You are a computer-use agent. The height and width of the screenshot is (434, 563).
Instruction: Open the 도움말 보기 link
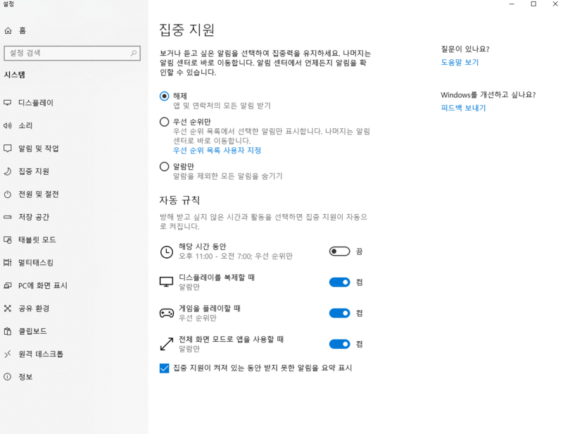(x=460, y=62)
